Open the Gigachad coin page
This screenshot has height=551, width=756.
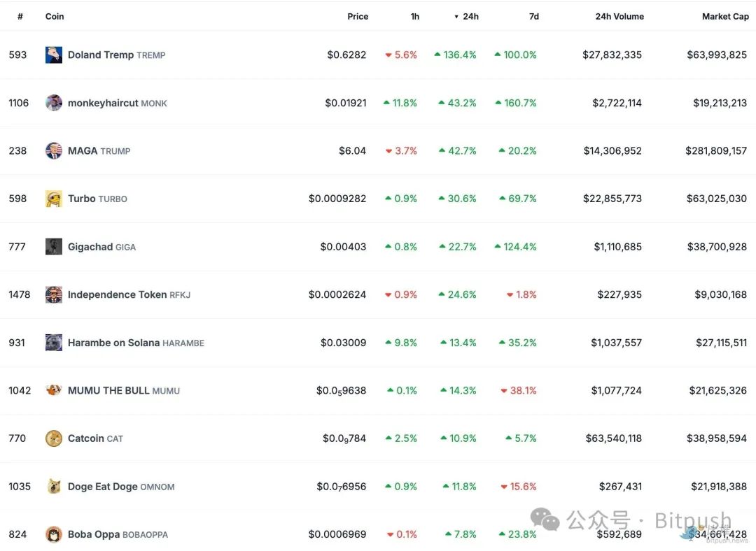point(90,247)
